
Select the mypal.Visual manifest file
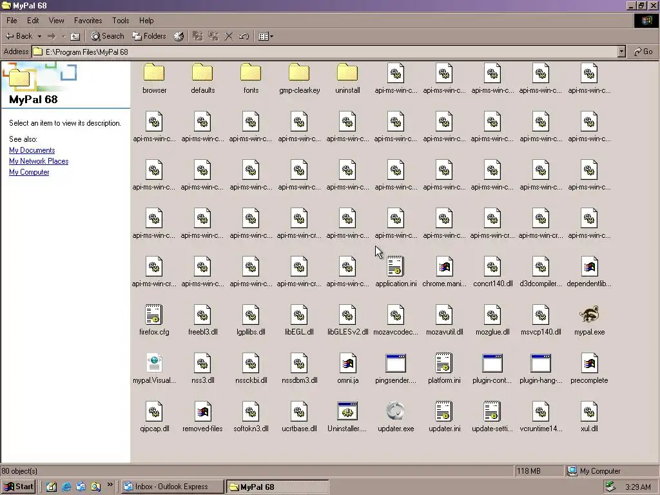(x=154, y=368)
